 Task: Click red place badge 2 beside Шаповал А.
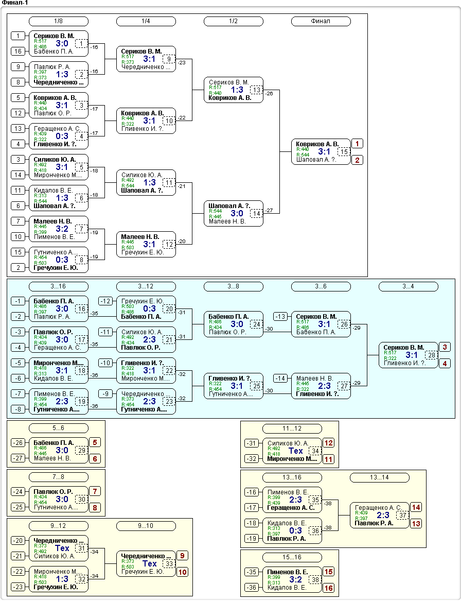pos(358,160)
